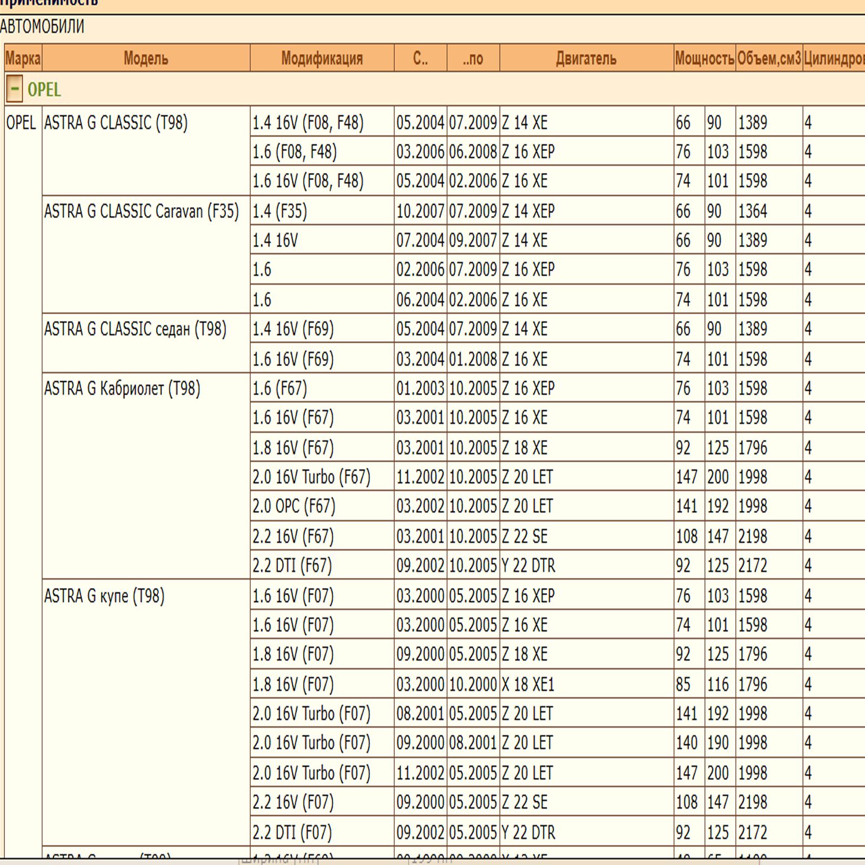Select ASTRA G Кабриолет (T98) model
Viewport: 865px width, 865px height.
coord(122,389)
